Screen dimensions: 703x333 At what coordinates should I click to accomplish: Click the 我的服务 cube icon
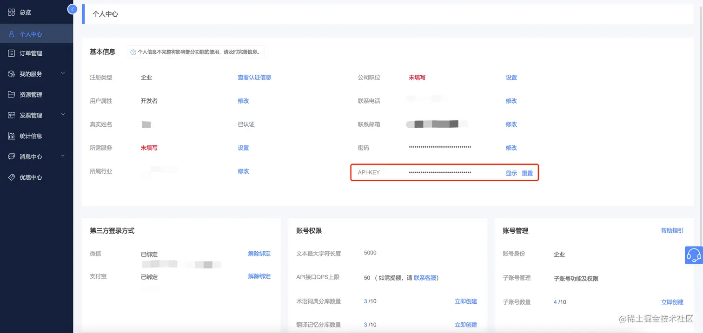12,74
